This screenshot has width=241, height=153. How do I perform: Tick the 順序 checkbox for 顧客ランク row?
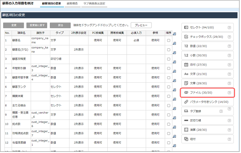(169, 87)
